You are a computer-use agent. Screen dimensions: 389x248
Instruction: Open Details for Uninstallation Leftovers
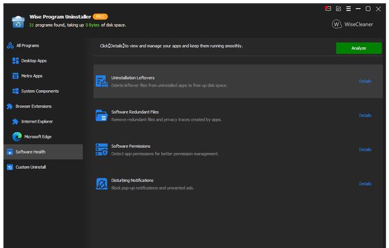coord(365,81)
